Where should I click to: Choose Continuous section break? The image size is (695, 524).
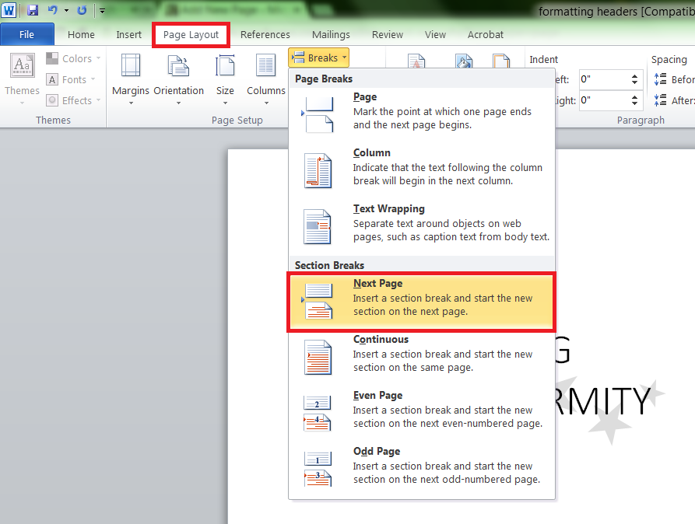tap(420, 354)
